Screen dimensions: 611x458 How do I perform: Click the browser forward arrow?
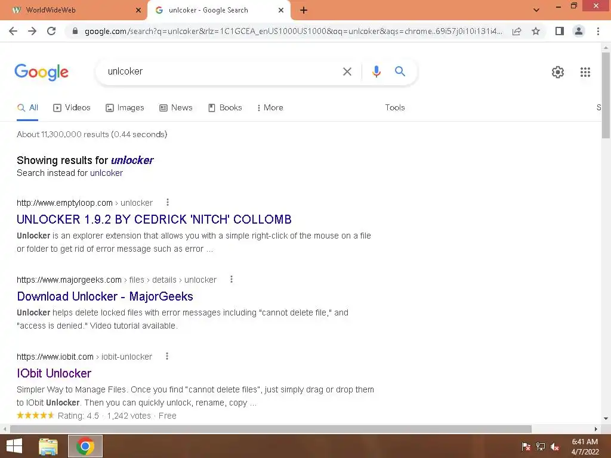pyautogui.click(x=32, y=31)
